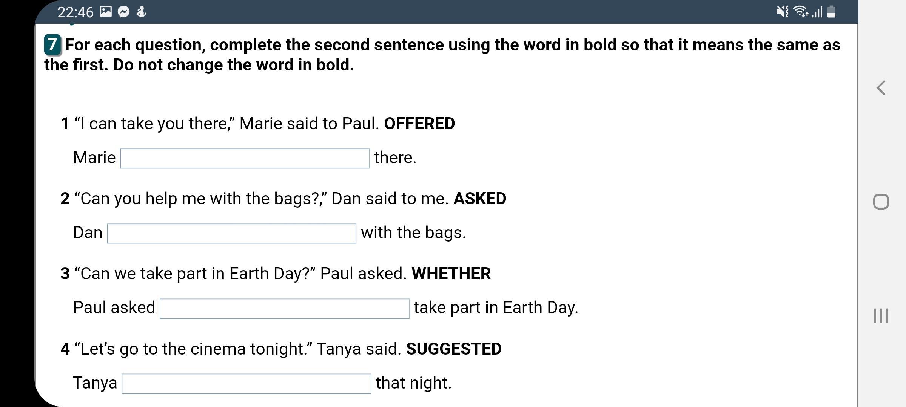This screenshot has width=906, height=407.
Task: Click the answer box after 'Marie'
Action: click(x=245, y=158)
